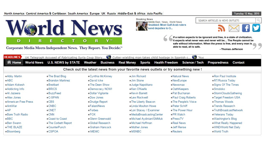Image resolution: width=263 pixels, height=148 pixels.
Task: Open the Democracy NOW! link
Action: (x=101, y=89)
